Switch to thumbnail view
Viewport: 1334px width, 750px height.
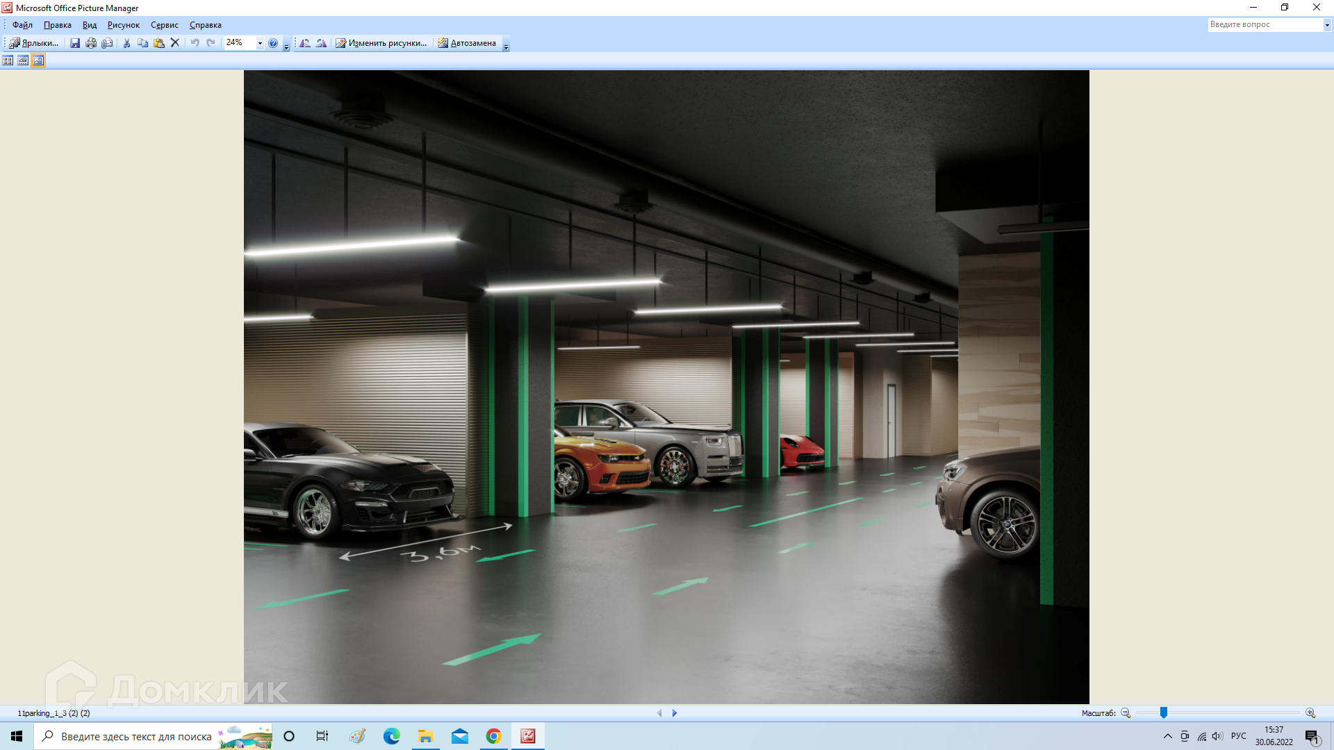[x=8, y=60]
